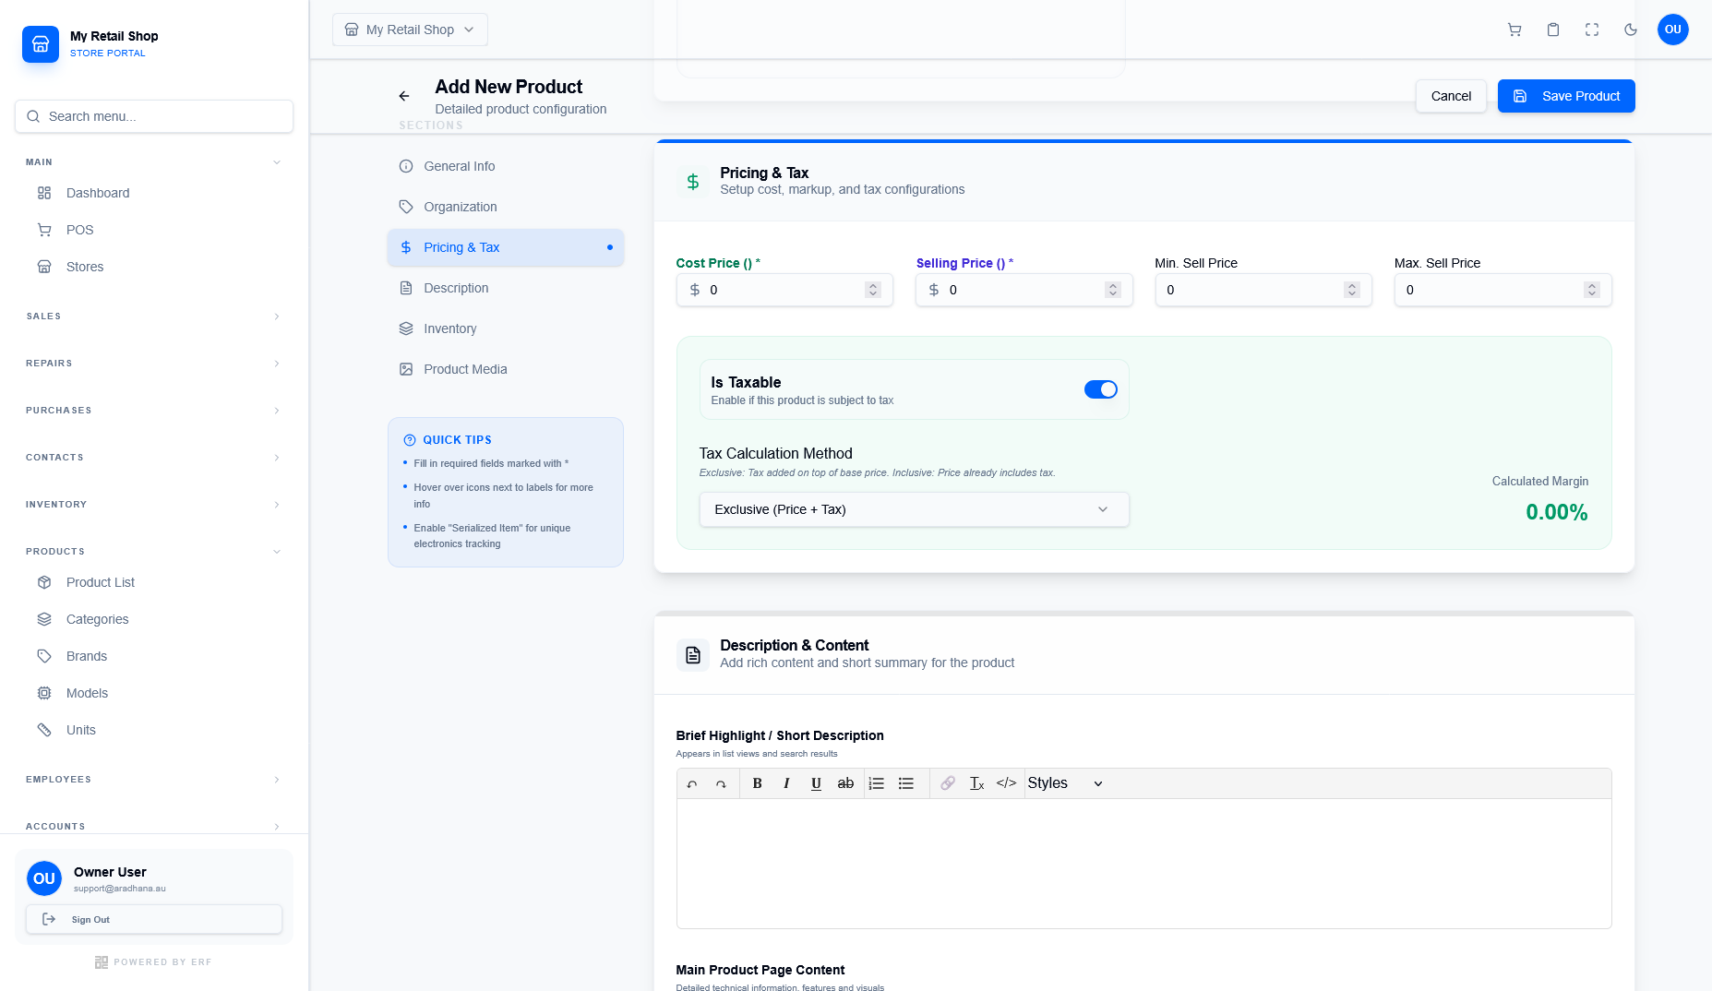Viewport: 1712px width, 991px height.
Task: Open POS from sidebar
Action: pos(154,230)
